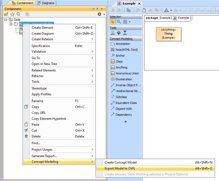The width and height of the screenshot is (219, 181).
Task: Close the Example diagram tab
Action: pyautogui.click(x=139, y=4)
